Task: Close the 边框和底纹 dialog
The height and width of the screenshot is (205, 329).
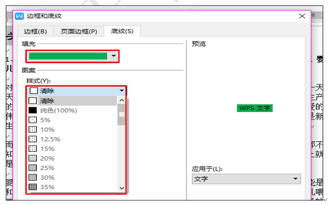Action: [x=302, y=16]
